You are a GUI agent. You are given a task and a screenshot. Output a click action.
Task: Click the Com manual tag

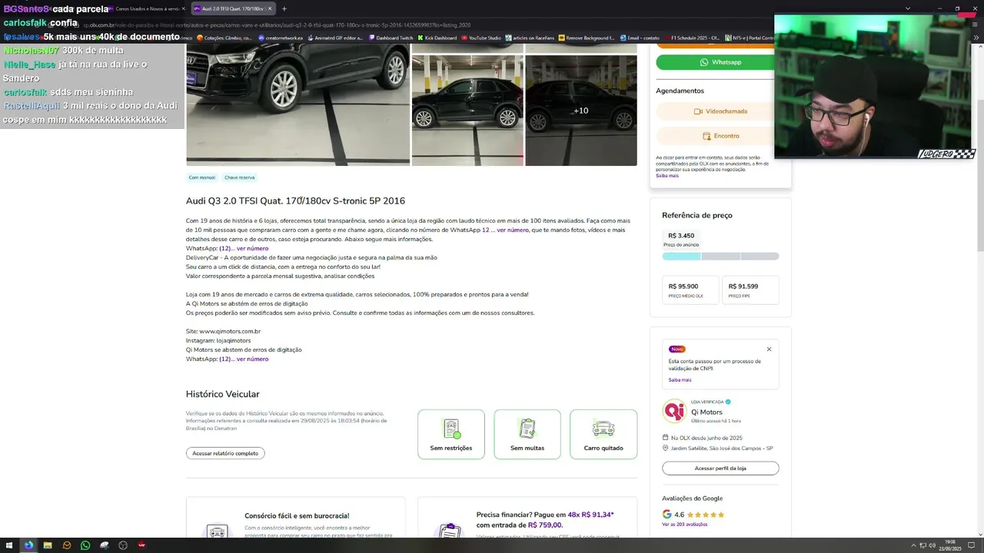tap(202, 177)
